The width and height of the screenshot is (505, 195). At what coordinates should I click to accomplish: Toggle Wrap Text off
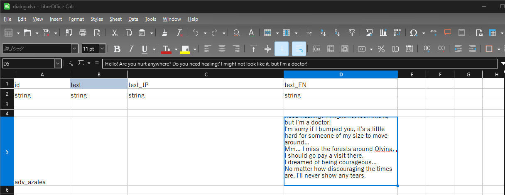(x=299, y=49)
